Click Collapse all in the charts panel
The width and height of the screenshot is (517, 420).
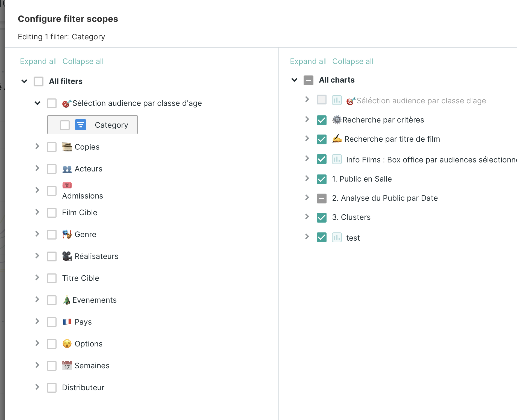[353, 61]
